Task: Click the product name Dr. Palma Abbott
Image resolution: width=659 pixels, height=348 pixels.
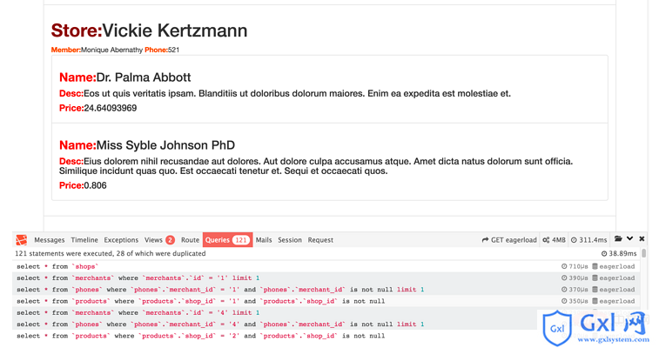Action: click(144, 77)
